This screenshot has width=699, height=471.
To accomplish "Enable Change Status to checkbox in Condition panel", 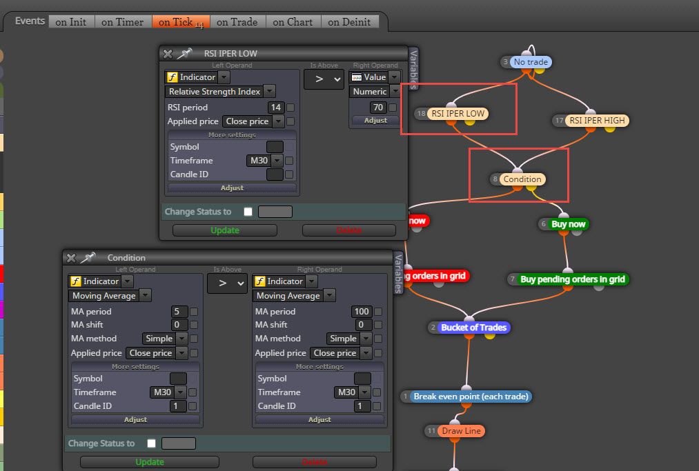I will [x=152, y=443].
